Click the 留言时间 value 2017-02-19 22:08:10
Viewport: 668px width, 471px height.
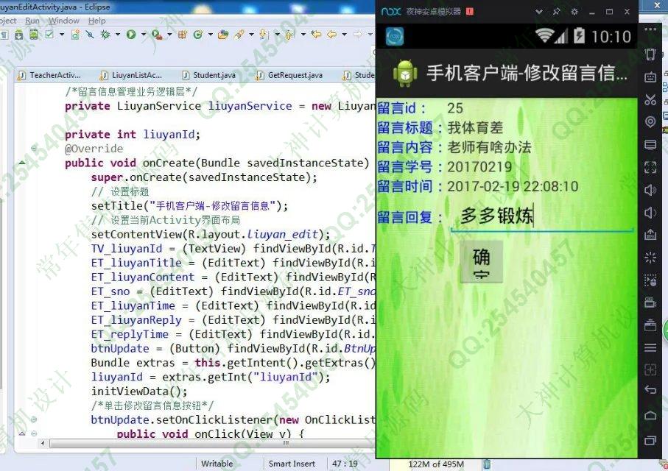513,186
